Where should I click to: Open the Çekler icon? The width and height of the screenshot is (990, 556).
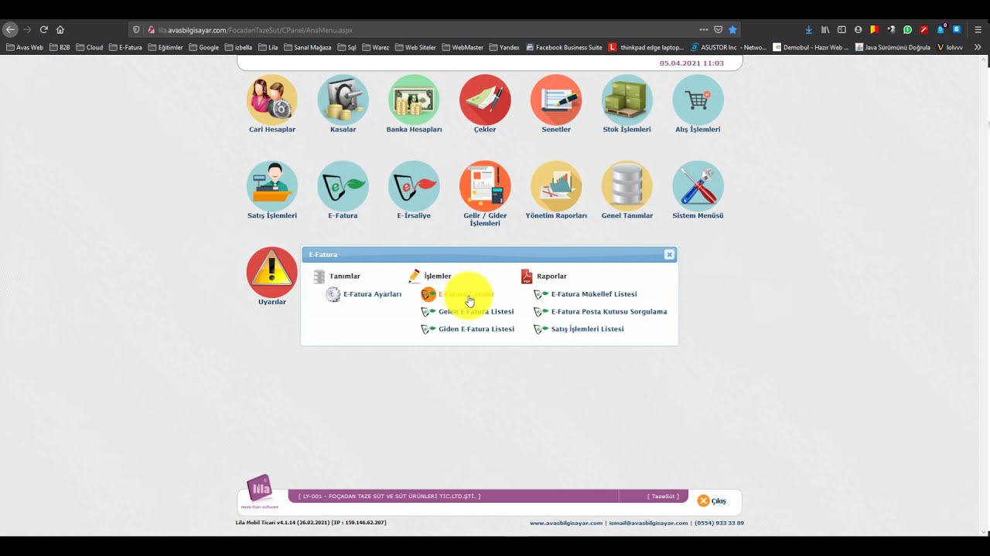point(485,100)
